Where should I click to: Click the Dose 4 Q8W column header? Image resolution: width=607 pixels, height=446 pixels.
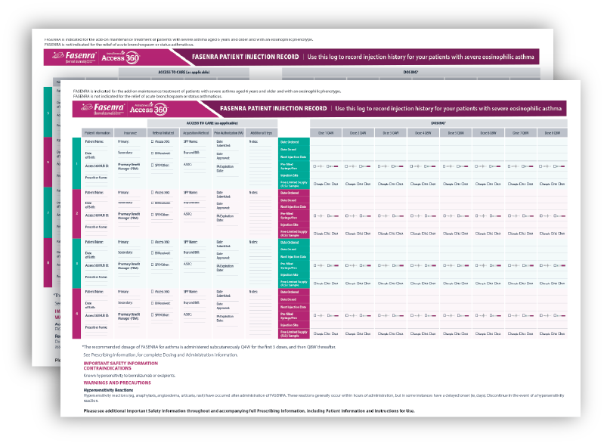423,133
